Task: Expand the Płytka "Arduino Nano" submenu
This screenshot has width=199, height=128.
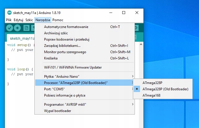Action: pyautogui.click(x=84, y=76)
